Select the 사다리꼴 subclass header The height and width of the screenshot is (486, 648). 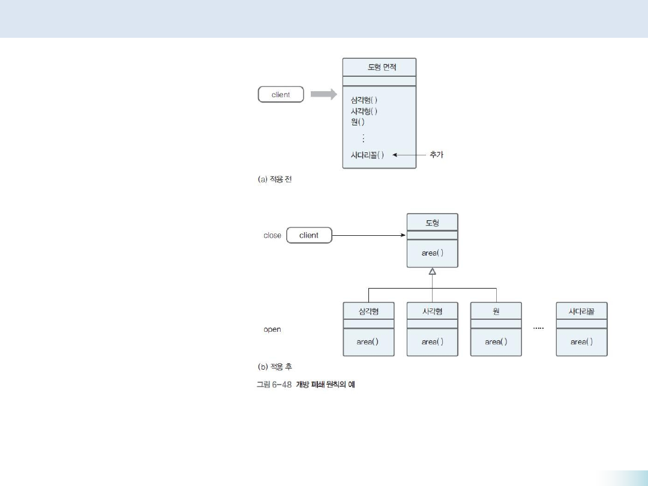[581, 311]
